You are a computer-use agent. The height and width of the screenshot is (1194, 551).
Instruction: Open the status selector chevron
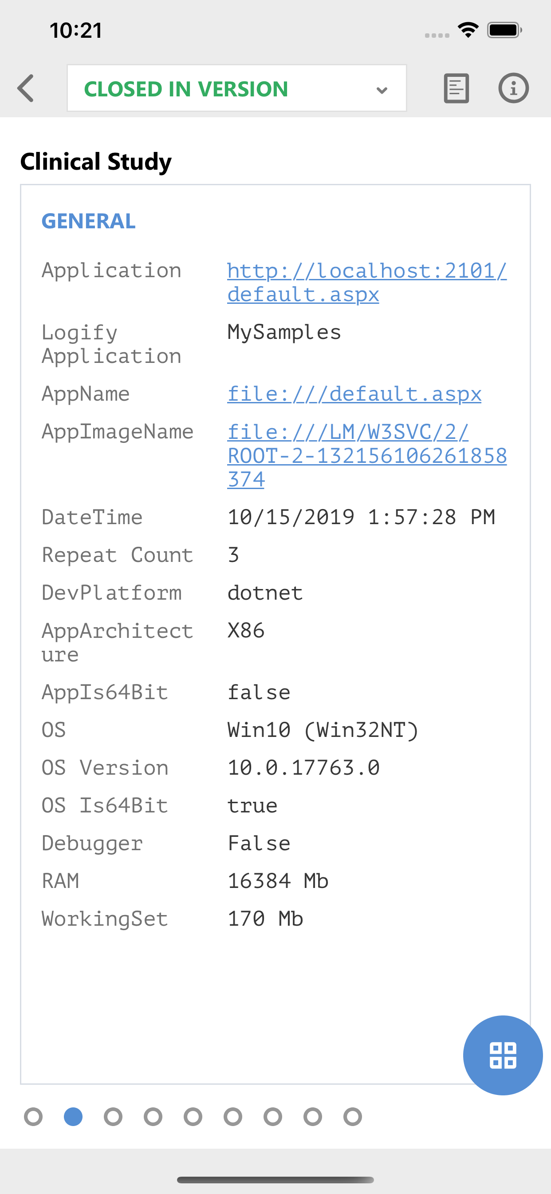tap(381, 89)
